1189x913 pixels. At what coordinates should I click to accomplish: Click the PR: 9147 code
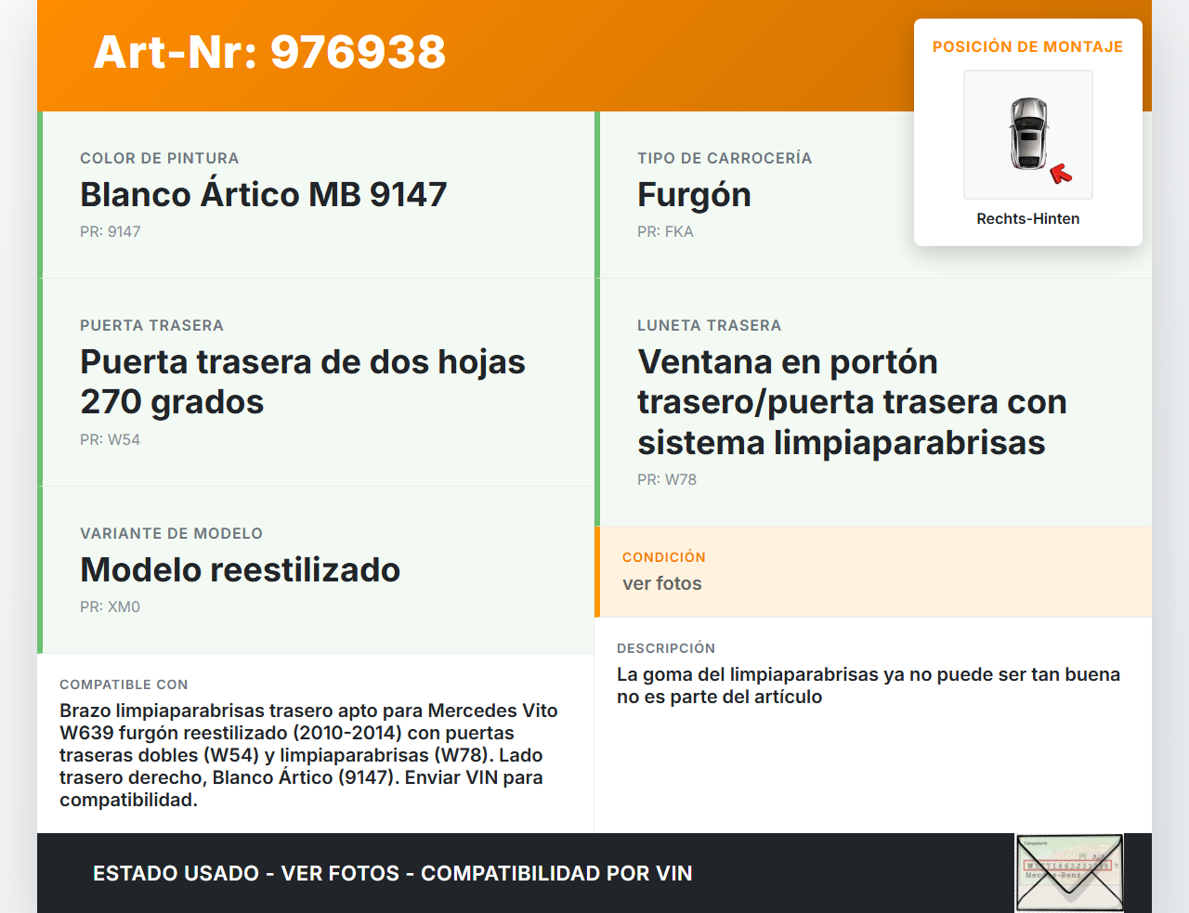111,231
